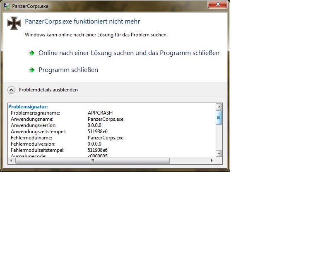The width and height of the screenshot is (318, 254).
Task: Click heading PanzerCorps.exe funktioniert nicht mehr
Action: click(x=82, y=21)
